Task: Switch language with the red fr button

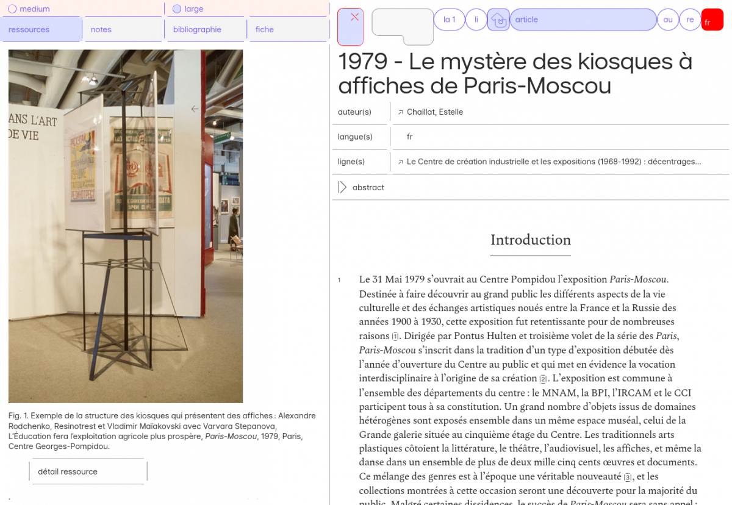Action: (x=711, y=20)
